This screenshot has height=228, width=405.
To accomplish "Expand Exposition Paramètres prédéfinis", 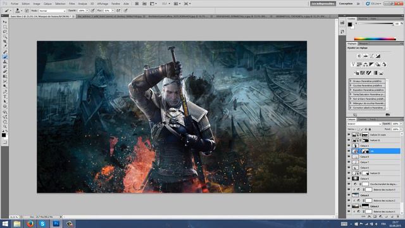I will 350,90.
